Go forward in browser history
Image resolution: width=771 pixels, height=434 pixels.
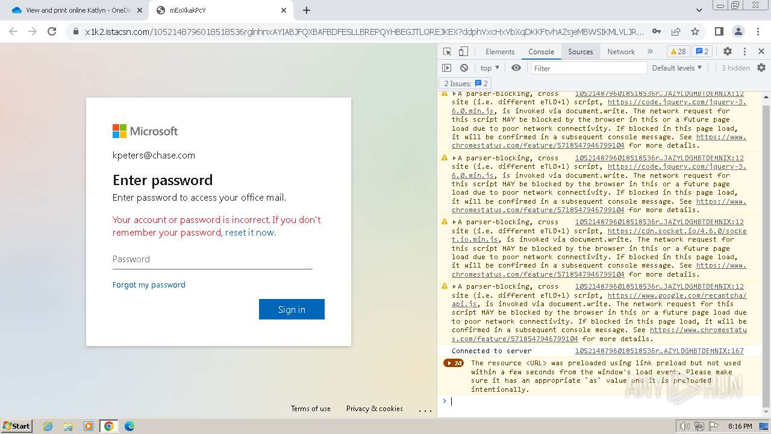pos(33,31)
